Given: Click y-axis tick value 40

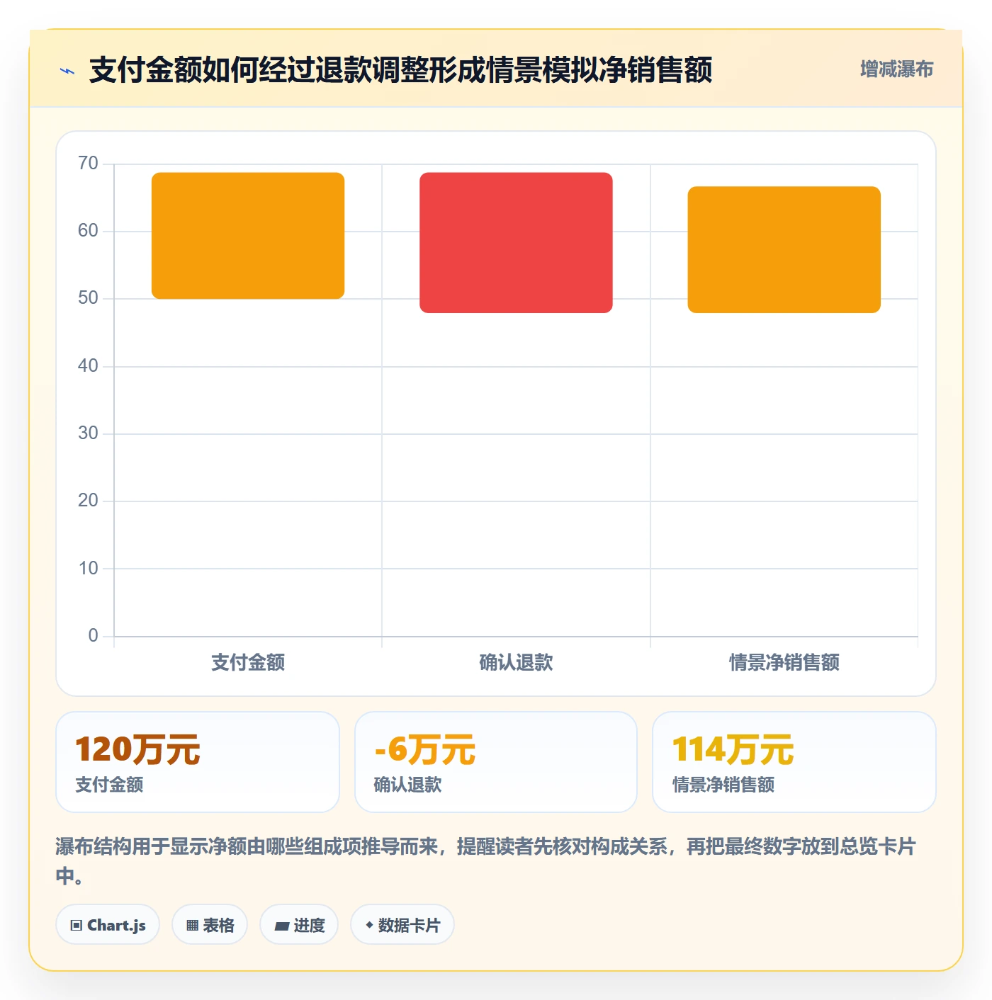Looking at the screenshot, I should point(88,366).
